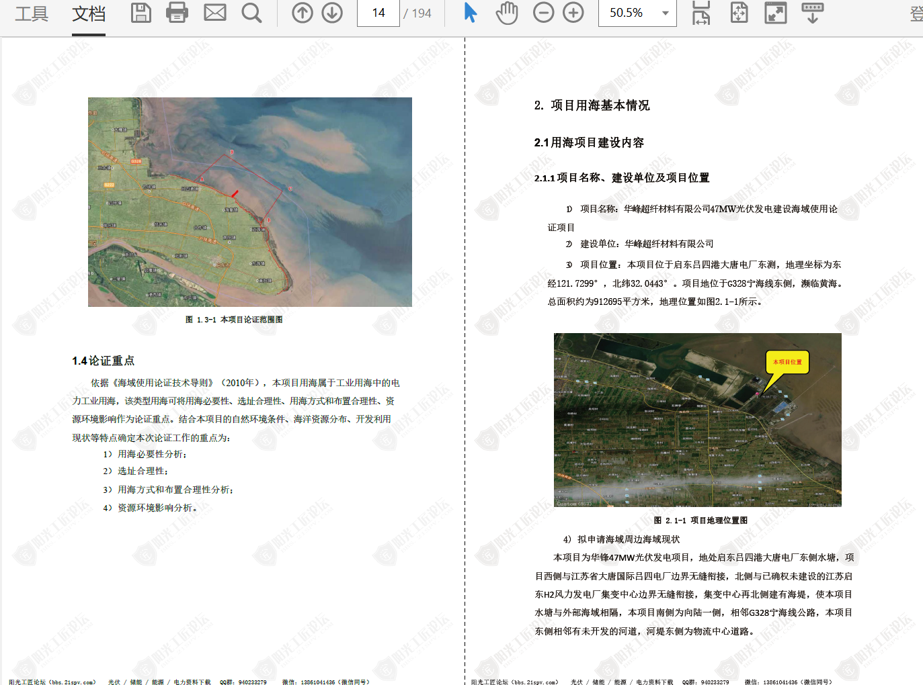Click the line 4）拟申请海域周边海域现状
This screenshot has height=685, width=923.
coord(622,539)
